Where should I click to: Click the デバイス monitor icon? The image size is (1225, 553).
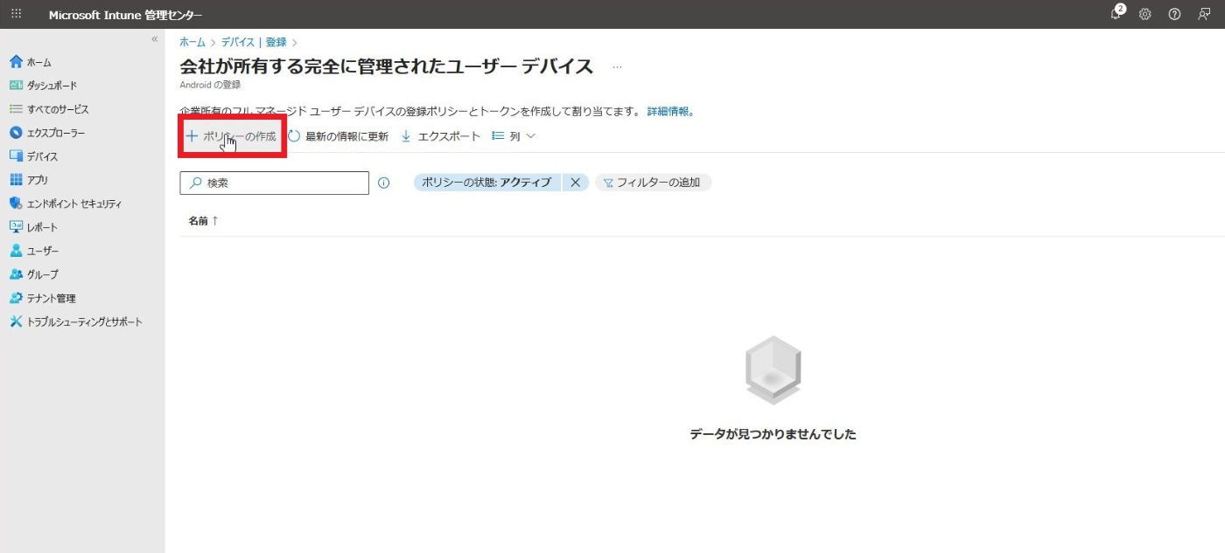[x=16, y=156]
